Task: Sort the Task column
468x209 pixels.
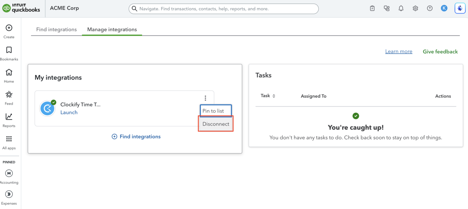Action: tap(274, 96)
